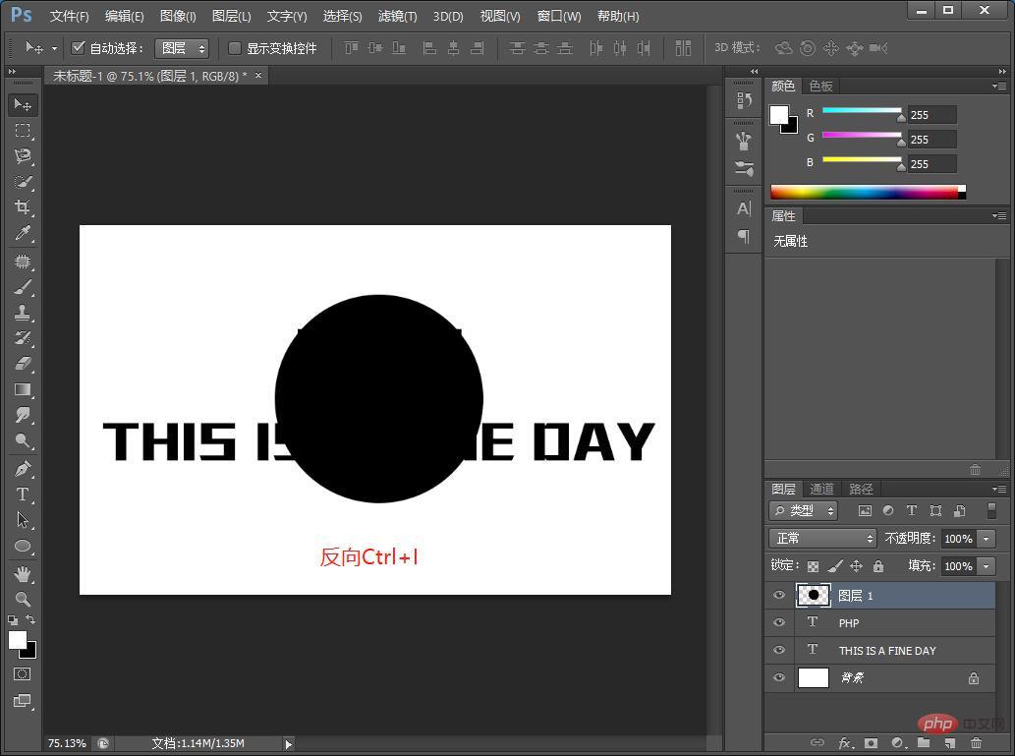Open the File (文件) menu
This screenshot has height=756, width=1015.
[x=69, y=16]
